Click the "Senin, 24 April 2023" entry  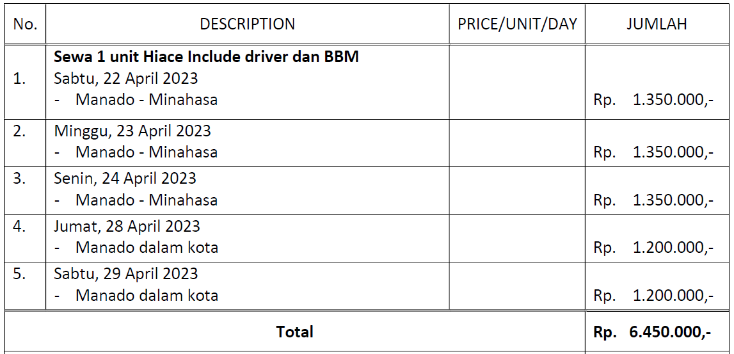[x=125, y=179]
